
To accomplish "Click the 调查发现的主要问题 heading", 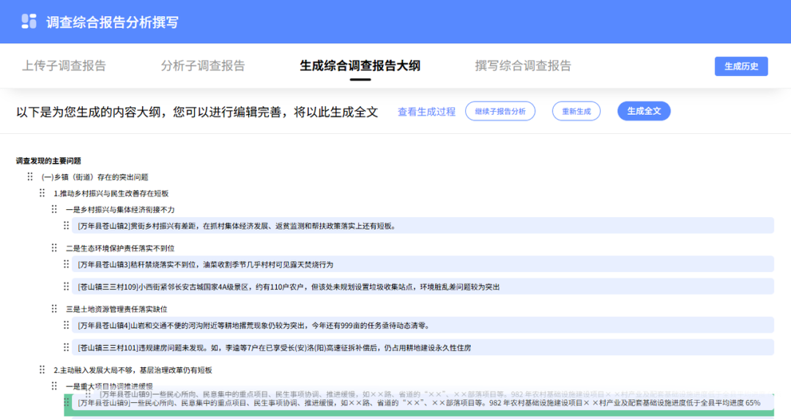I will tap(48, 161).
